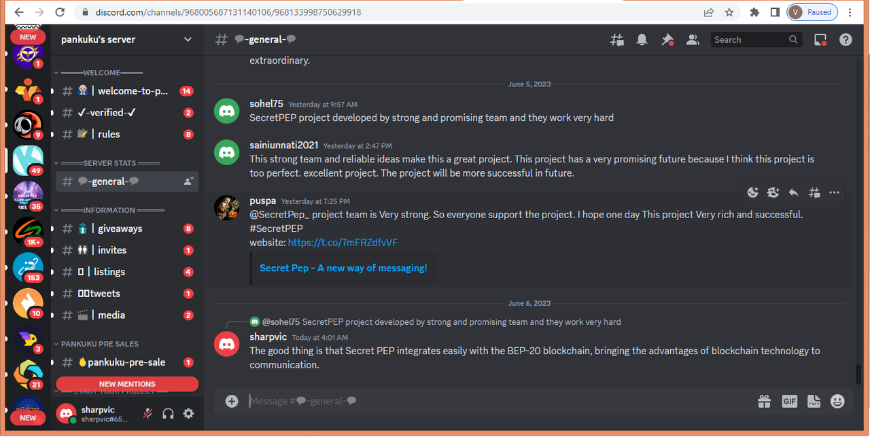Collapse the WELCOME category

coord(101,73)
